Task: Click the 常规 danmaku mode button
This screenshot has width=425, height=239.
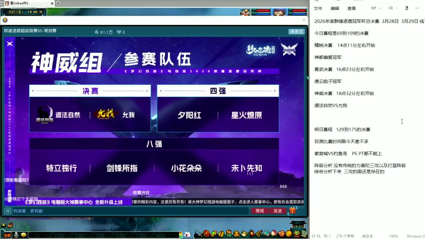Action: [260, 211]
